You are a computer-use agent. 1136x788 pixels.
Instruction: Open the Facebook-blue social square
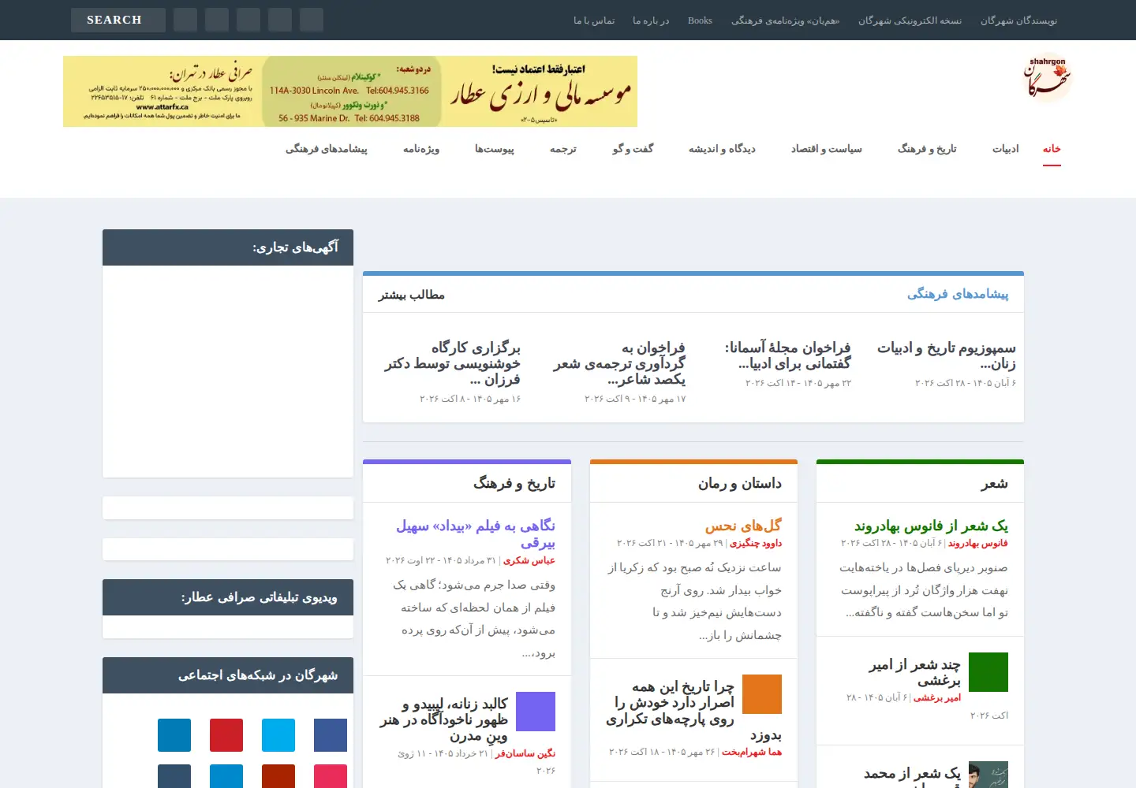(331, 735)
